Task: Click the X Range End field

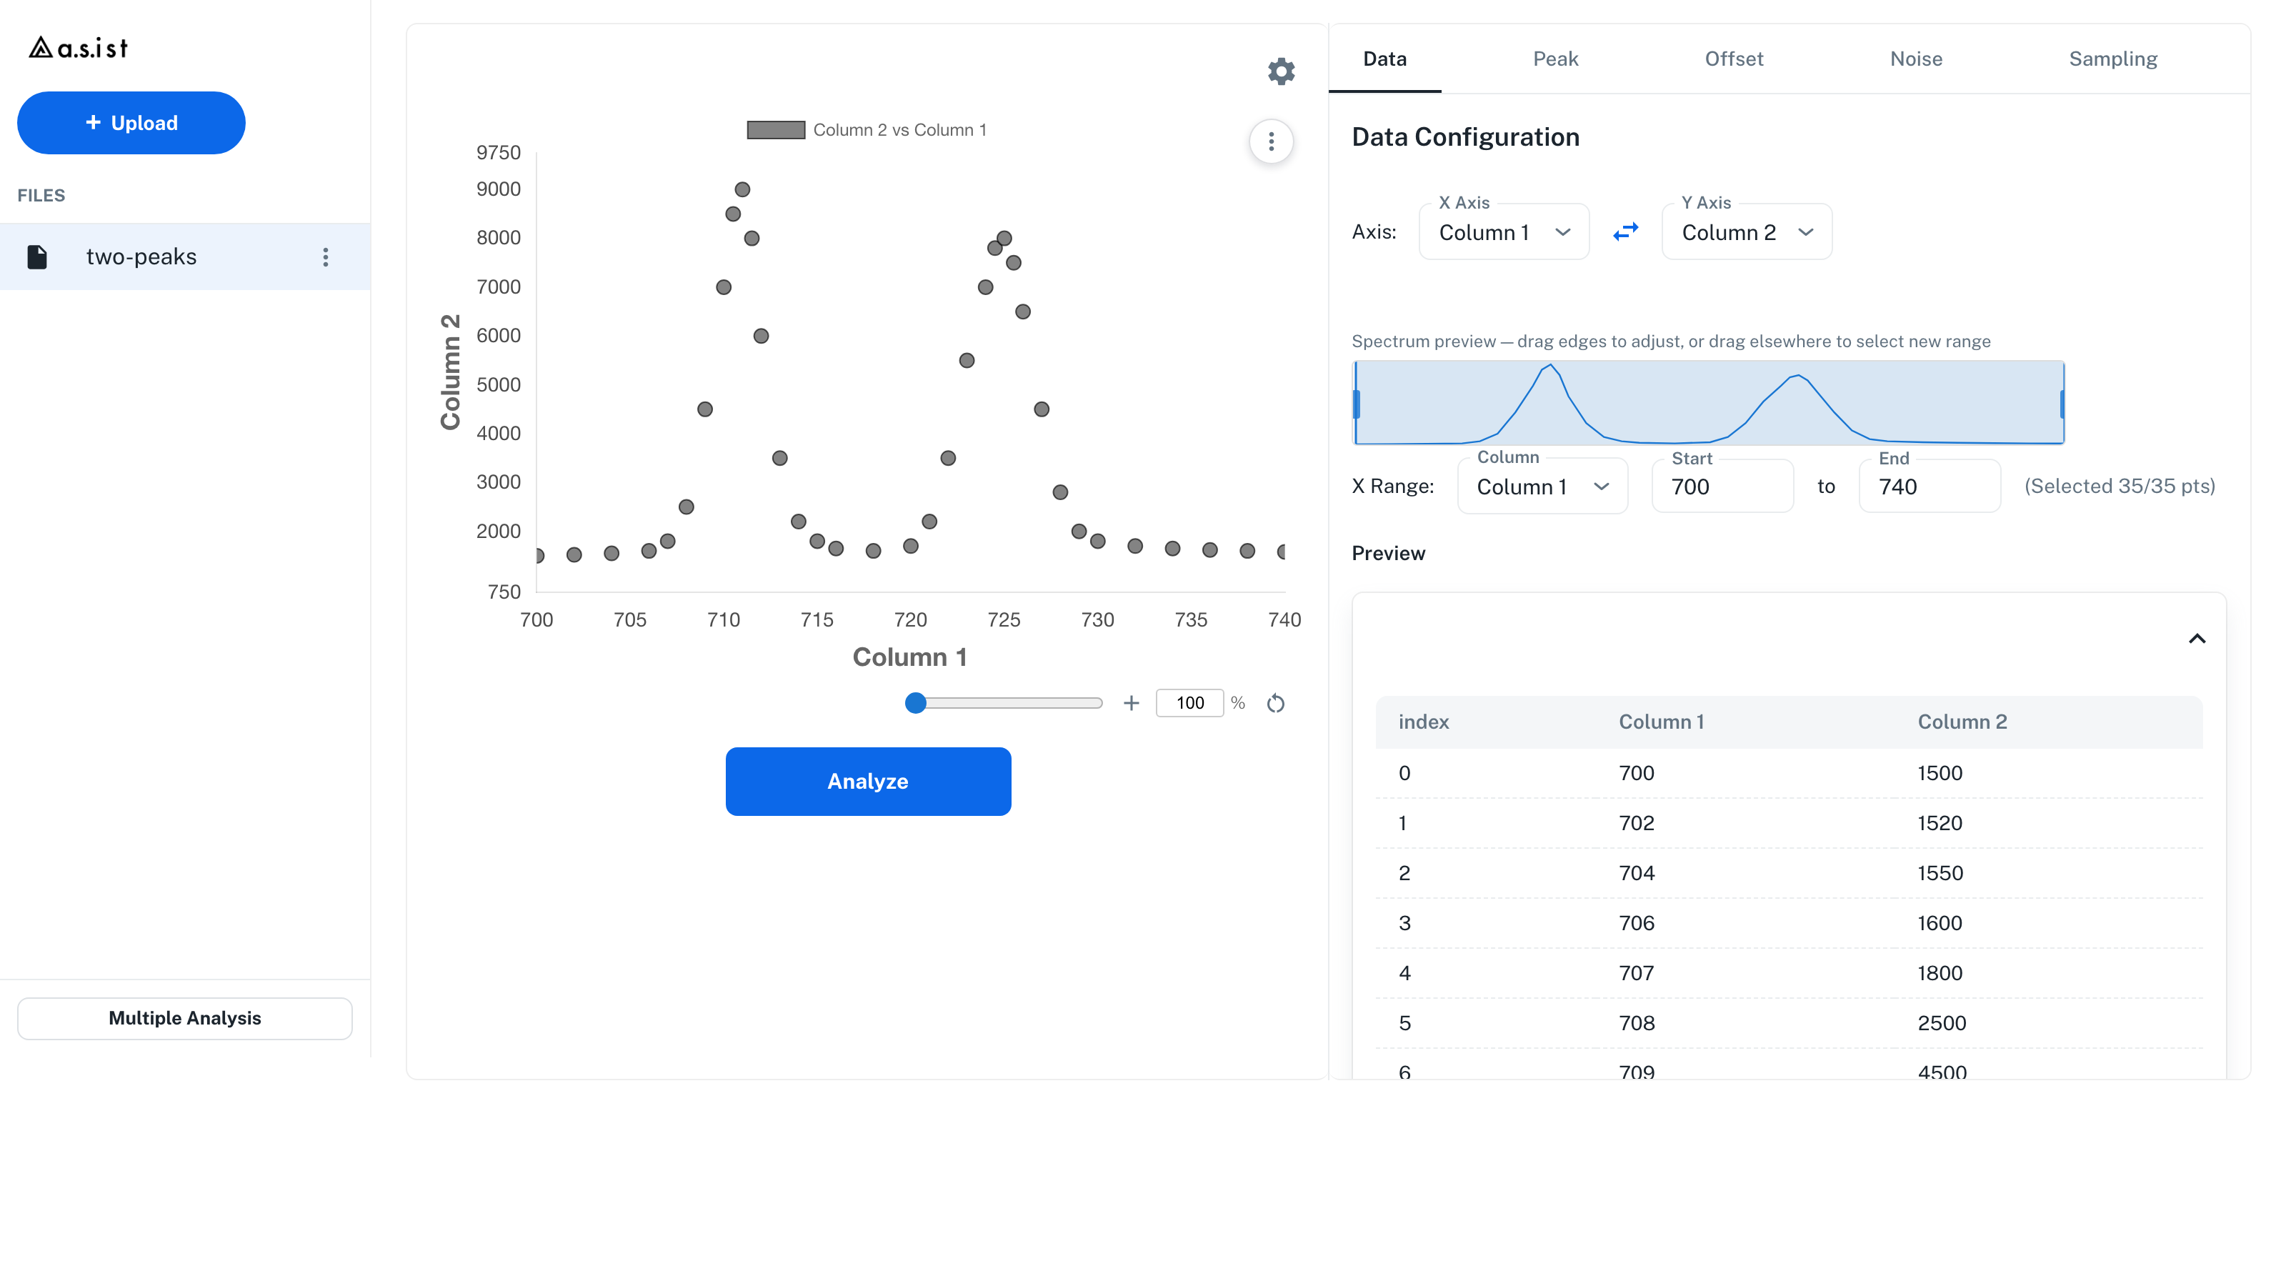Action: (x=1930, y=487)
